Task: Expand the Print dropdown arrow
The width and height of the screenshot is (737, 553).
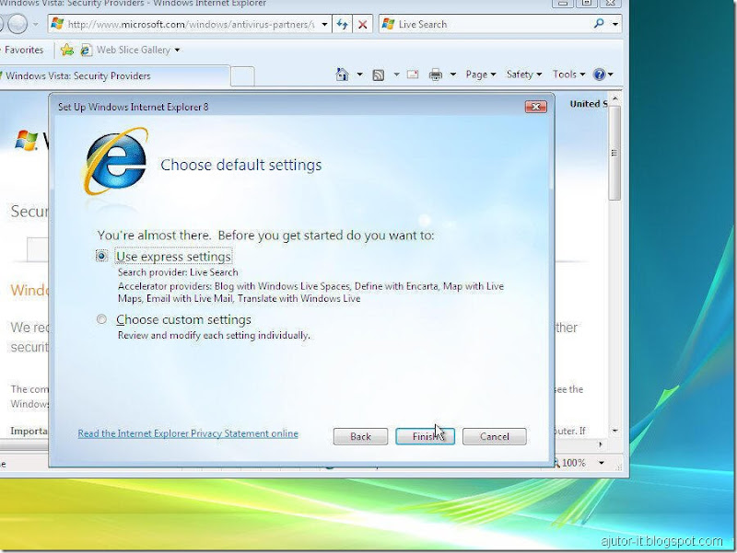Action: 452,75
